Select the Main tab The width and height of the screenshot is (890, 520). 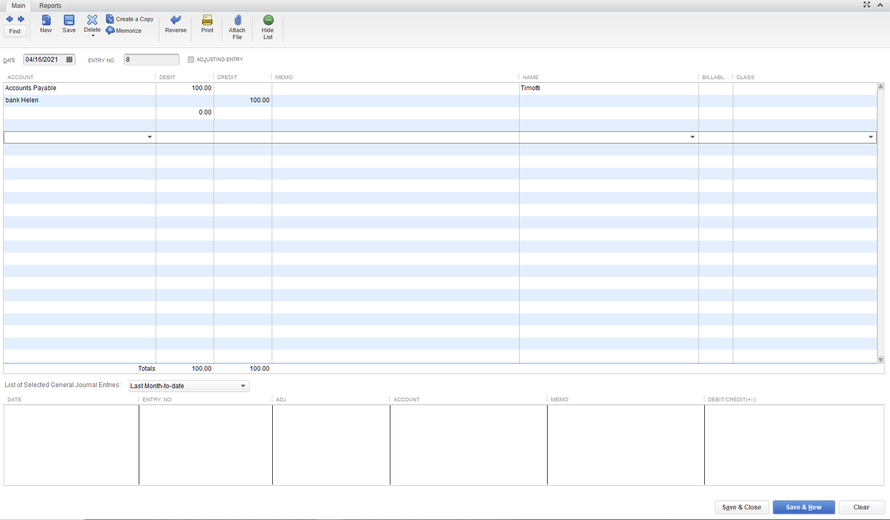[18, 6]
